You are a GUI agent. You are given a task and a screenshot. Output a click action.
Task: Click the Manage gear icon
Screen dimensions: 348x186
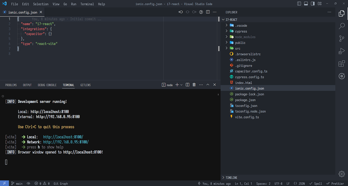click(341, 174)
